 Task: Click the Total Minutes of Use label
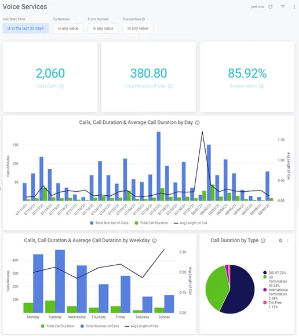coord(145,86)
